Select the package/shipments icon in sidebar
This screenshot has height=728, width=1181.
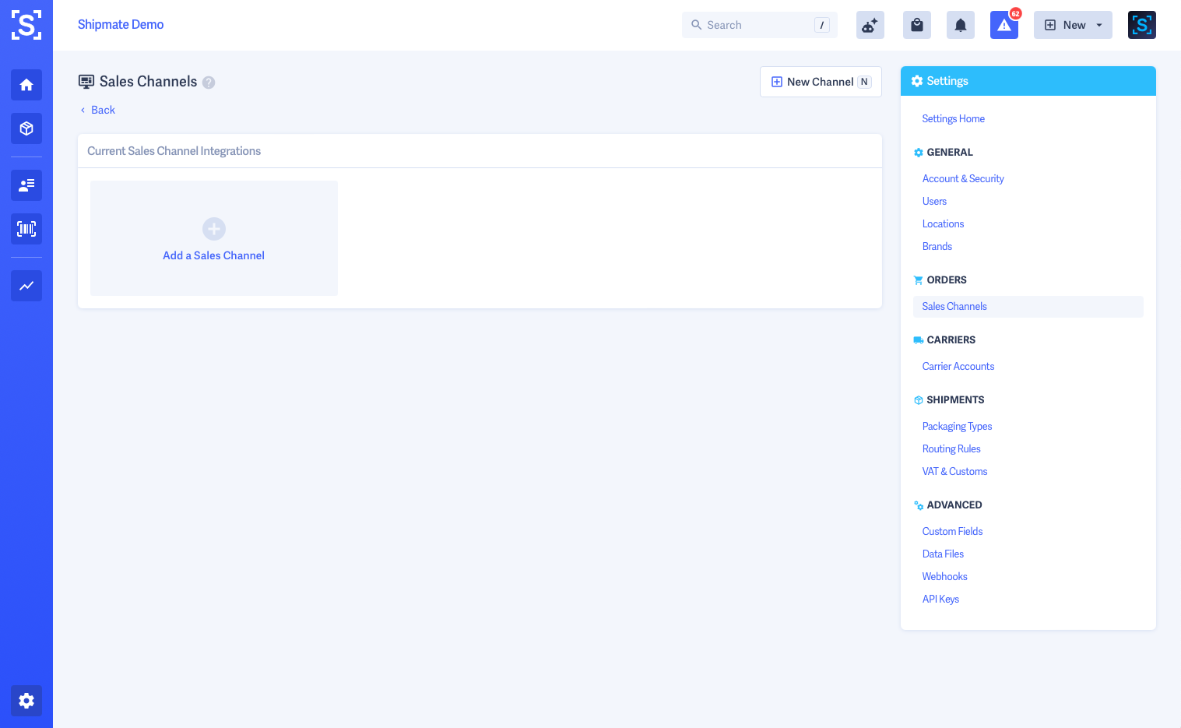[x=26, y=128]
